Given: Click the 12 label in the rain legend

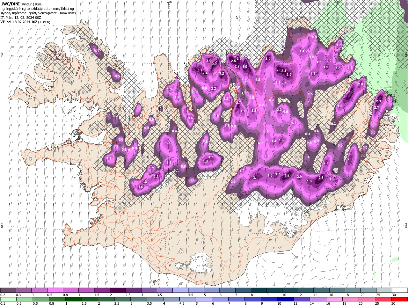Looking at the screenshot, I should click(295, 303).
